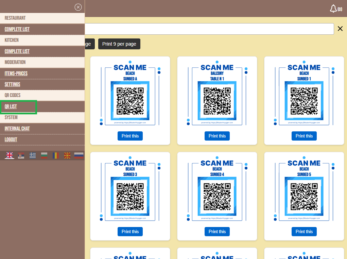Click the Beach Sunbed 5 QR image
Viewport: 347px width, 259px height.
(304, 196)
